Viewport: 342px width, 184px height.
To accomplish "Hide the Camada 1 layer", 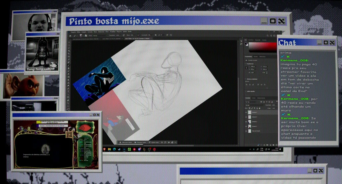I will coord(246,126).
